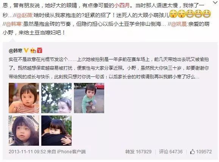
Task: Click the first surprised face emoji
Action: pos(173,14)
